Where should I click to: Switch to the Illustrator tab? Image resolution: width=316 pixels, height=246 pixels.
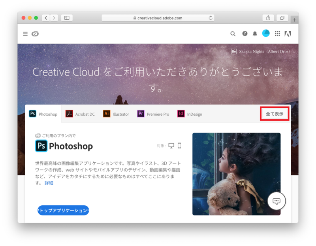tap(116, 114)
